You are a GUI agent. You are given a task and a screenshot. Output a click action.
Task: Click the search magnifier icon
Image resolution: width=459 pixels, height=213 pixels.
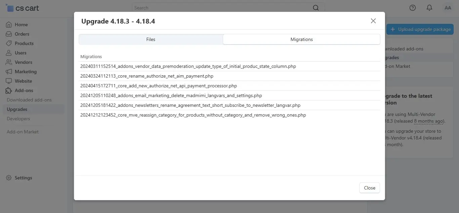[x=316, y=8]
